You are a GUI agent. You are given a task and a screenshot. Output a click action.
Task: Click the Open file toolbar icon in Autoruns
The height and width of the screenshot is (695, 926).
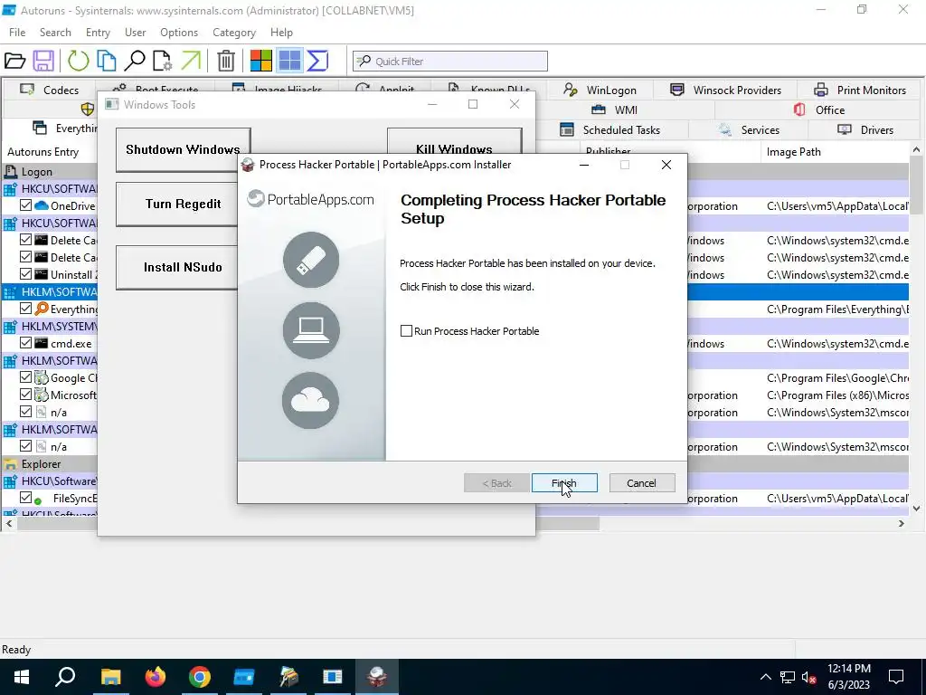click(x=14, y=61)
